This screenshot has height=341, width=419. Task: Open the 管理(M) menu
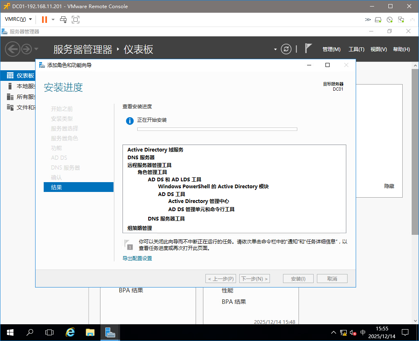coord(331,49)
